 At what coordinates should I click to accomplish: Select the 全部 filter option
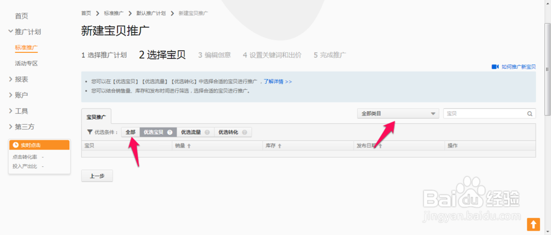point(130,133)
